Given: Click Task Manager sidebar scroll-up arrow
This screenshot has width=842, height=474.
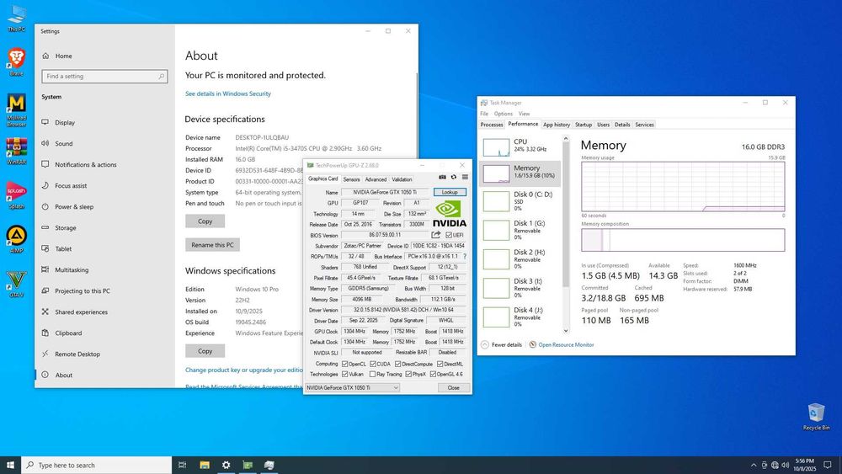Looking at the screenshot, I should click(566, 139).
